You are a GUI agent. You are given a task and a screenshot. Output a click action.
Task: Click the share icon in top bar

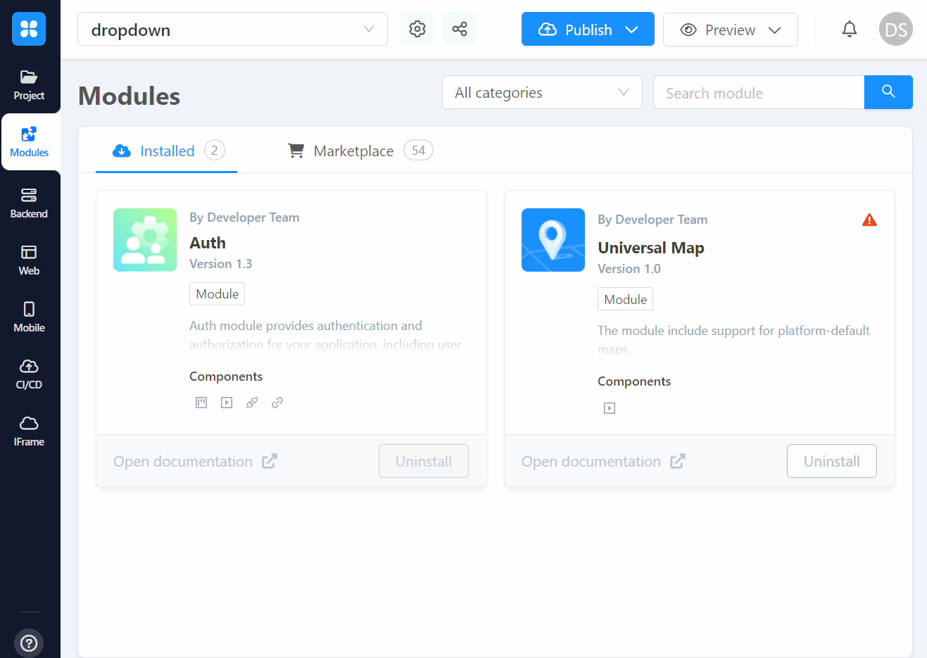[460, 29]
